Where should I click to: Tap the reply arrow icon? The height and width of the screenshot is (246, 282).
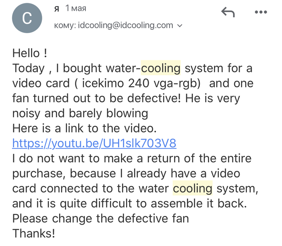click(x=228, y=12)
